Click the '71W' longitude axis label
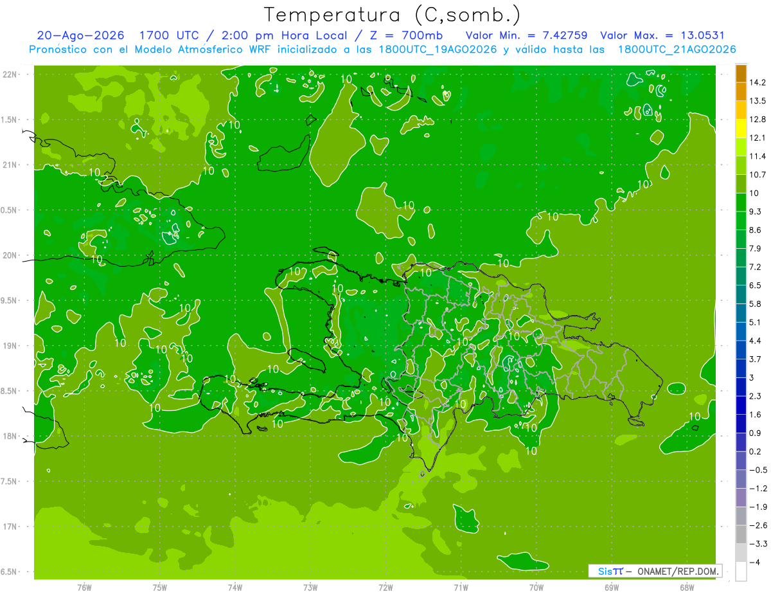Viewport: 771px width, 596px height. click(x=461, y=587)
